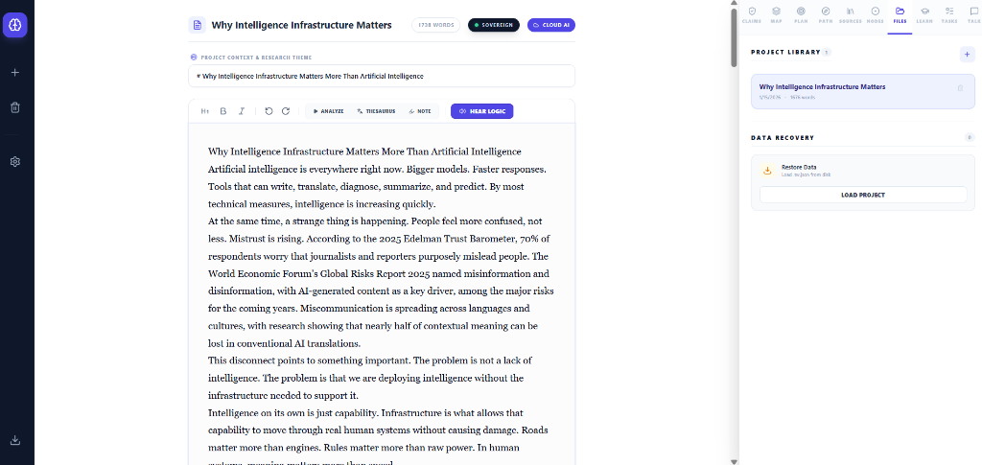Open settings gear in left sidebar

pyautogui.click(x=15, y=161)
